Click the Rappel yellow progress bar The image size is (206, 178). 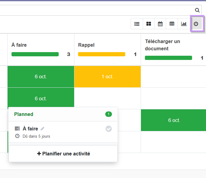102,54
